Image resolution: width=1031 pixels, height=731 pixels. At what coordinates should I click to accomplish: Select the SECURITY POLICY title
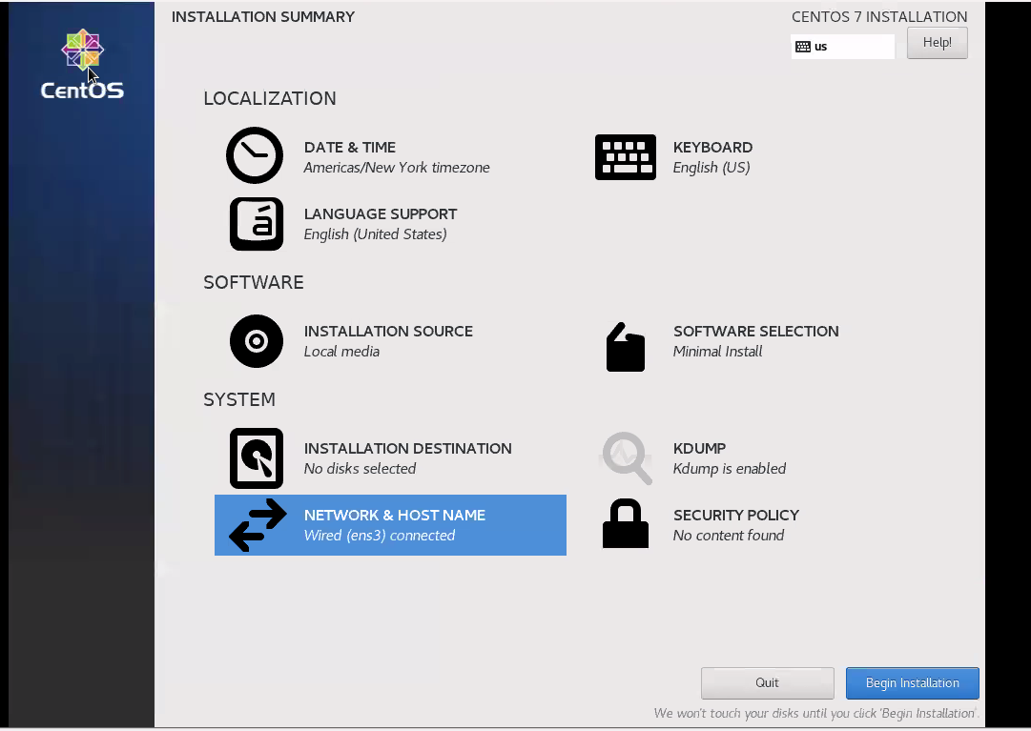pyautogui.click(x=735, y=515)
